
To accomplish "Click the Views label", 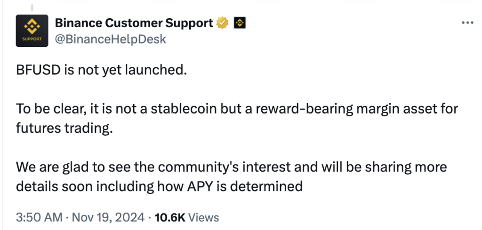I will 203,217.
